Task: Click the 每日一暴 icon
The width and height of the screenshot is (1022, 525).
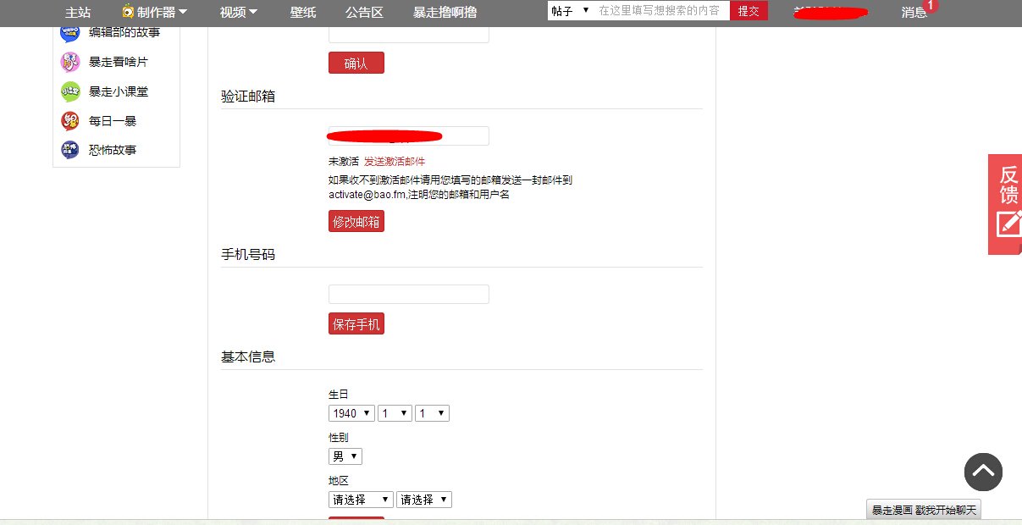Action: click(x=69, y=121)
